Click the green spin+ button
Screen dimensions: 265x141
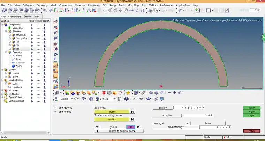coord(252,108)
